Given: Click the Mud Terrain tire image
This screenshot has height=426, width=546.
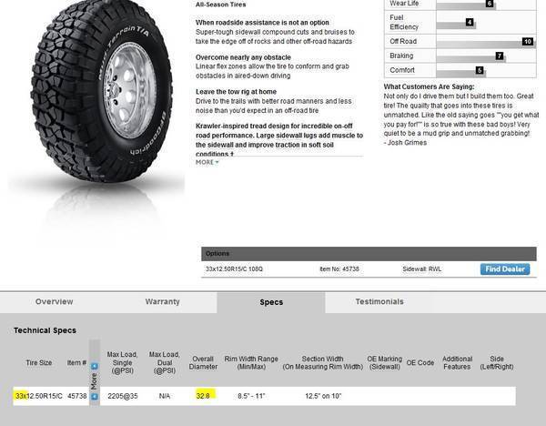Looking at the screenshot, I should pyautogui.click(x=101, y=89).
